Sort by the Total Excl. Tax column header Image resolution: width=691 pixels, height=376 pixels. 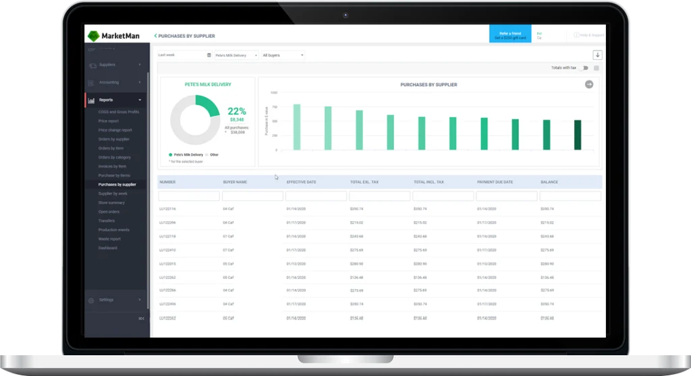pyautogui.click(x=364, y=182)
